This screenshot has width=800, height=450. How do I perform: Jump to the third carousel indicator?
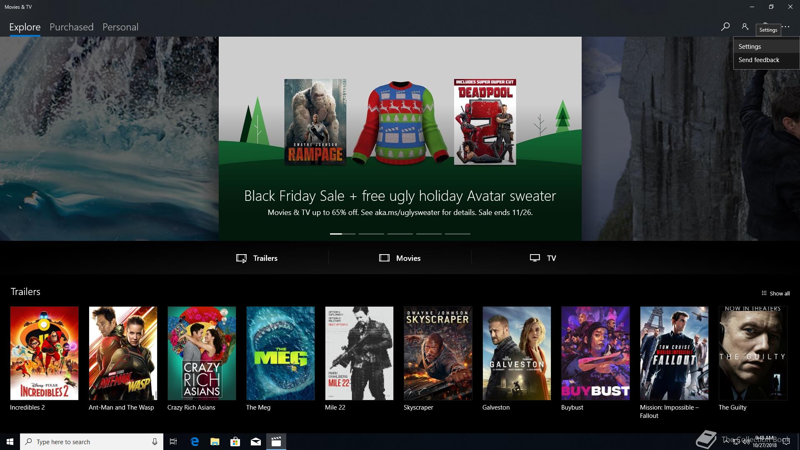coord(400,234)
